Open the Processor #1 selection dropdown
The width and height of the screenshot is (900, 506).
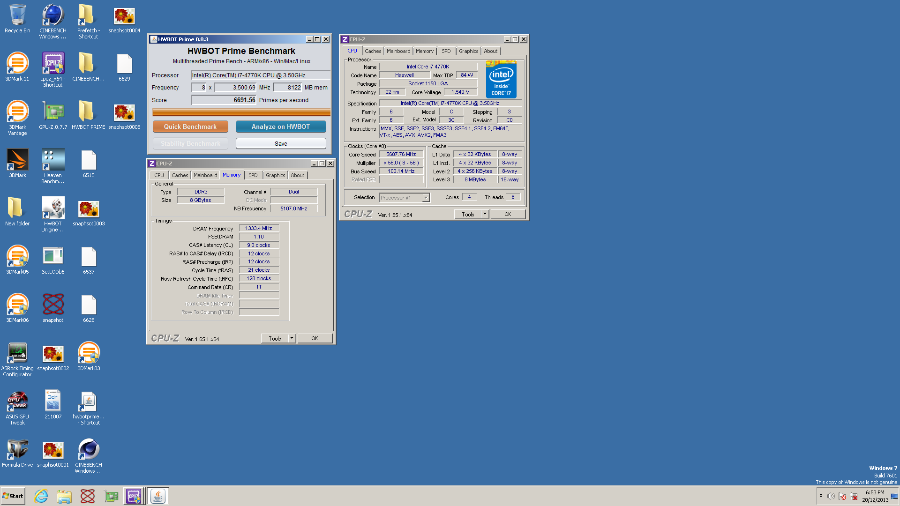(405, 198)
